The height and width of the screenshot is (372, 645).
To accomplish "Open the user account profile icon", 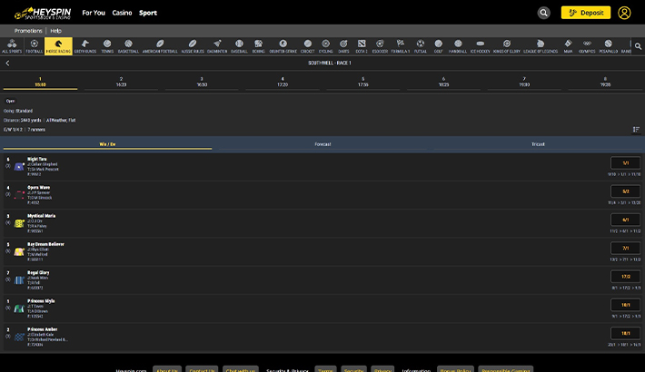I will click(624, 13).
